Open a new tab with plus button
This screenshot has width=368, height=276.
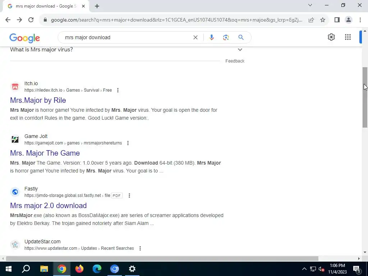(x=97, y=6)
